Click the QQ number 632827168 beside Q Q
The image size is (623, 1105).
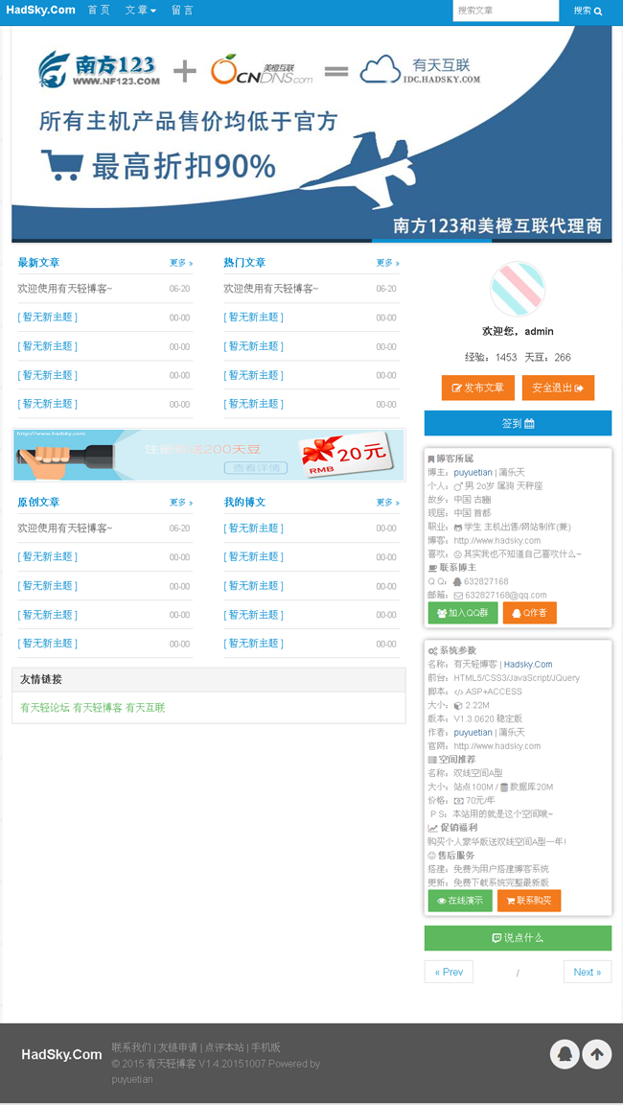coord(487,581)
